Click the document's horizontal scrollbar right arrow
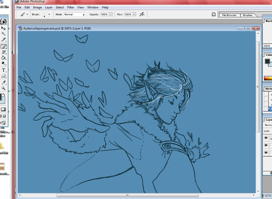 pos(253,195)
